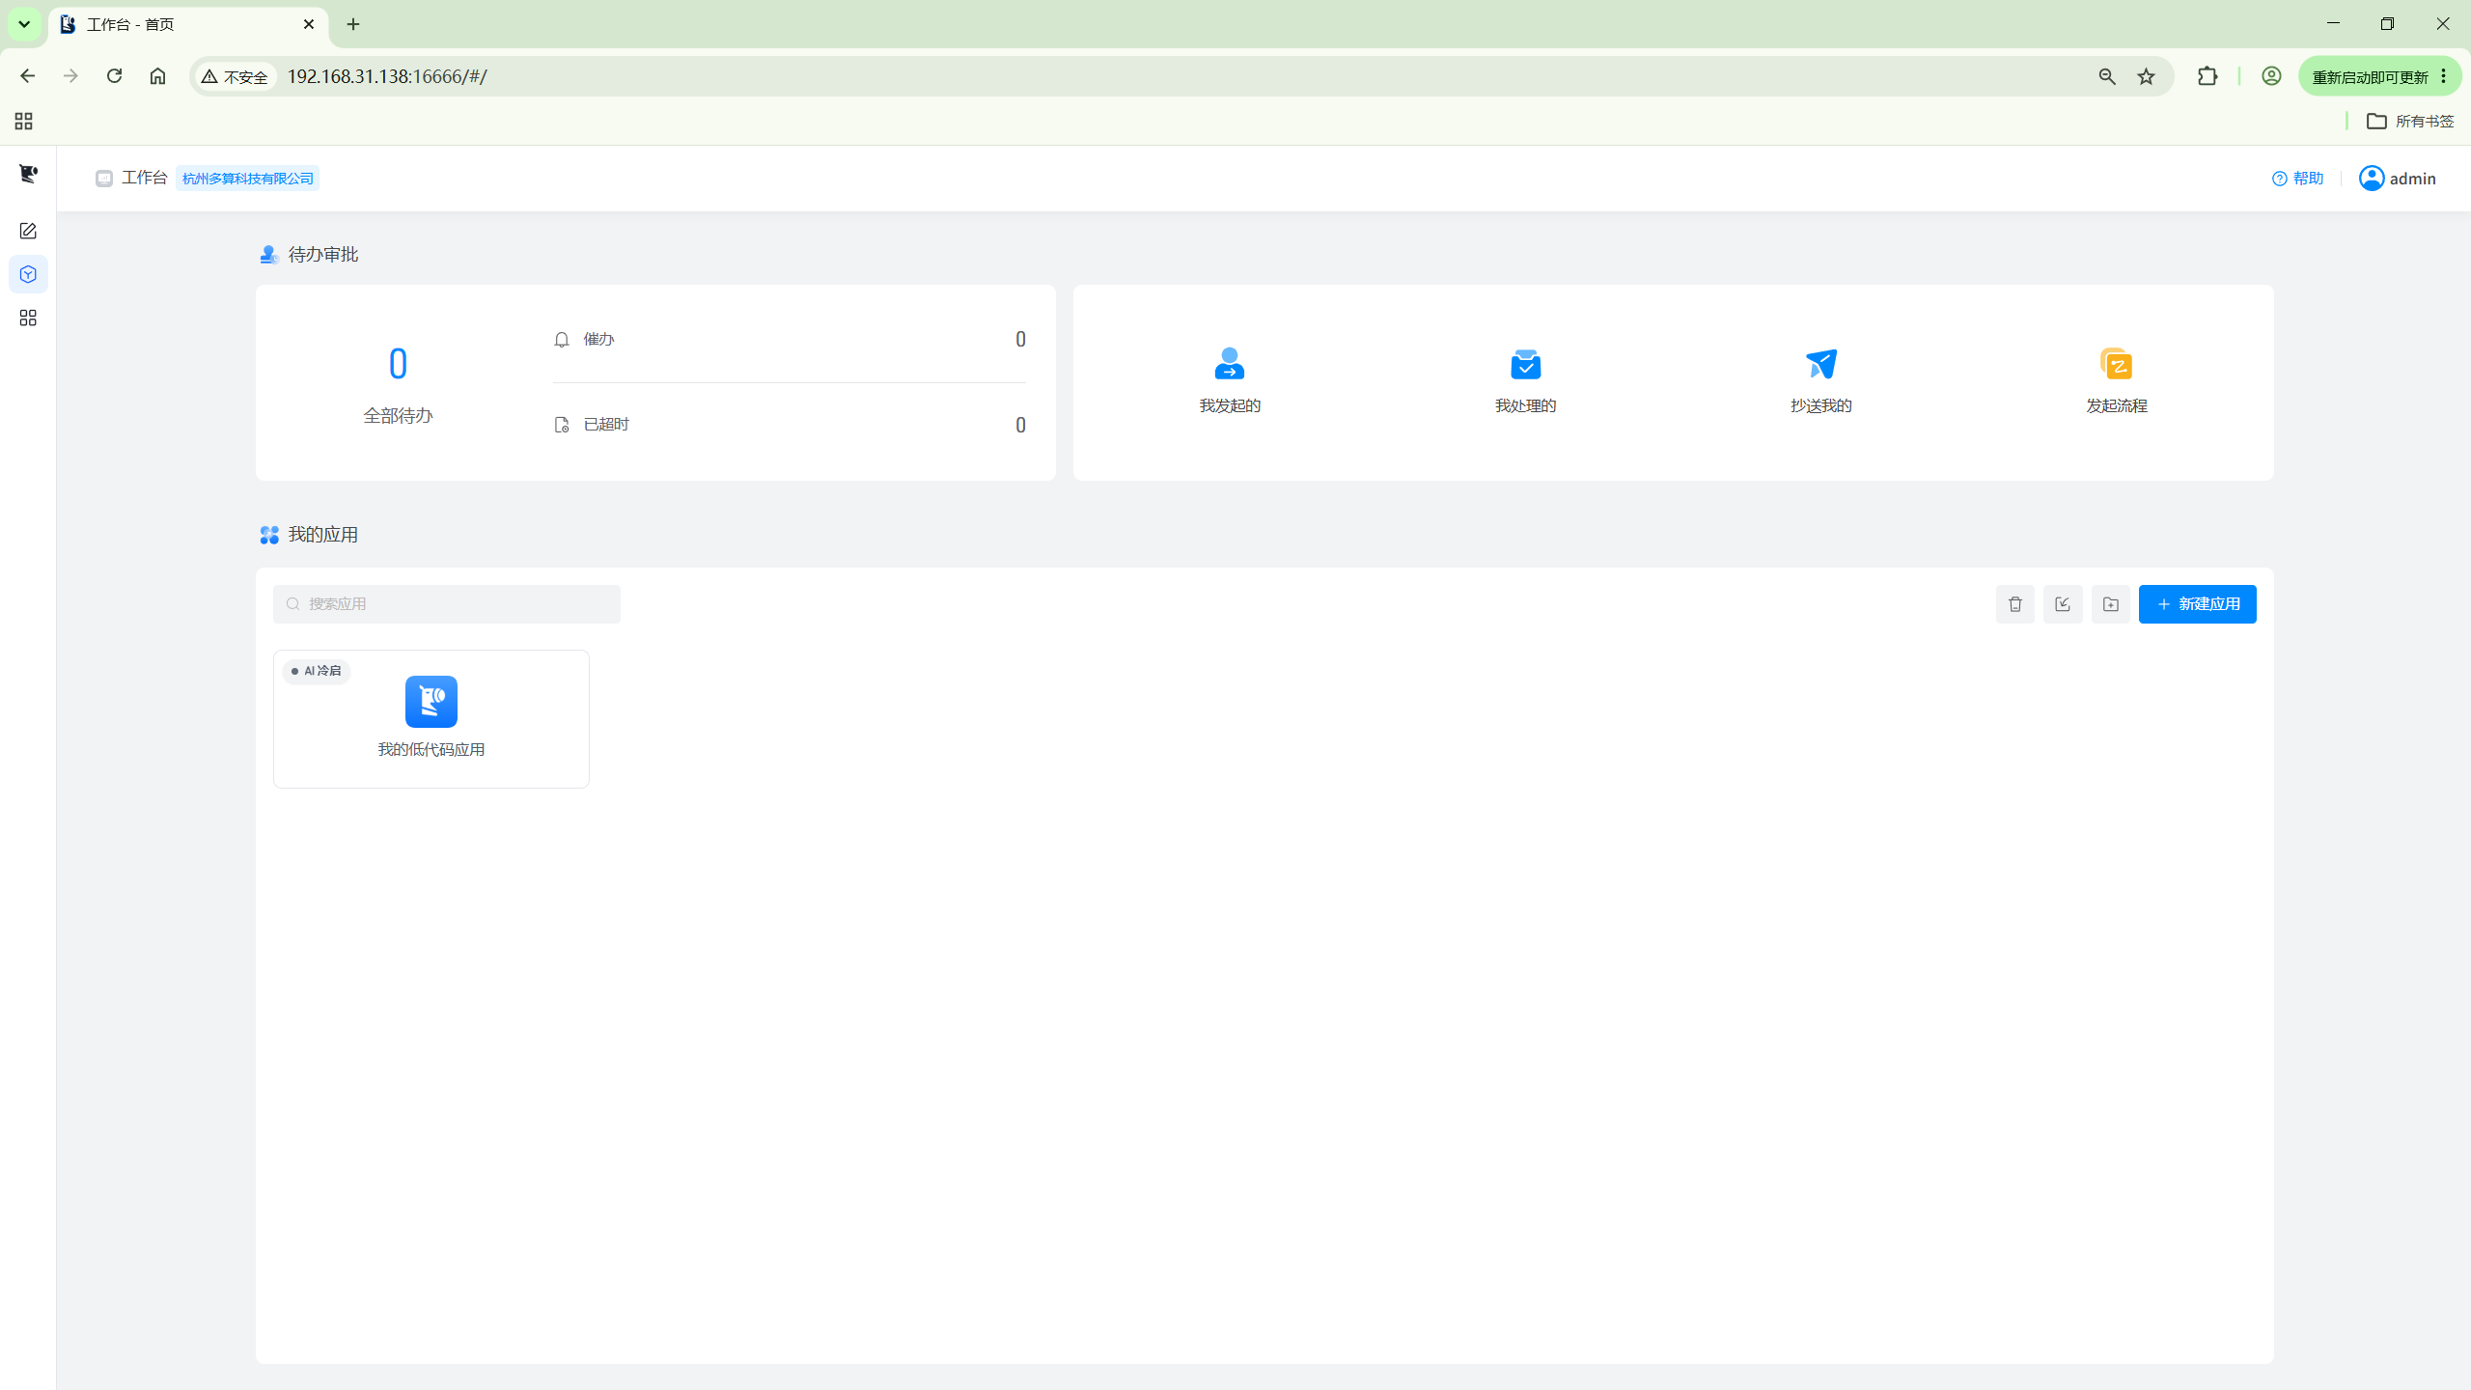
Task: Open the 催办 row
Action: (790, 340)
